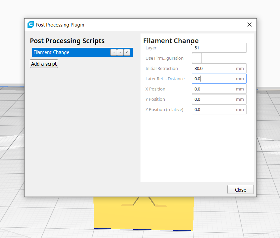Click the Close button
Screen dimensions: 280x238
coord(240,190)
